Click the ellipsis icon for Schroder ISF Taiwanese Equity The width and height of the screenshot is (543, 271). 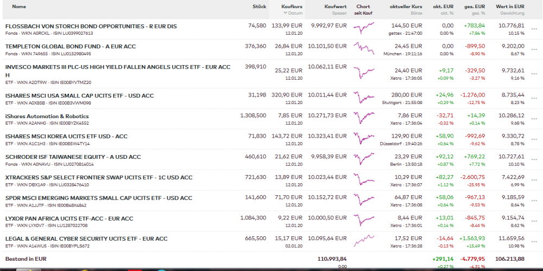coord(534,160)
